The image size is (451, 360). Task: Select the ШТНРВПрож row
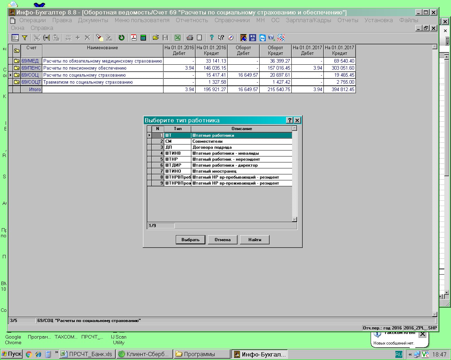click(220, 183)
